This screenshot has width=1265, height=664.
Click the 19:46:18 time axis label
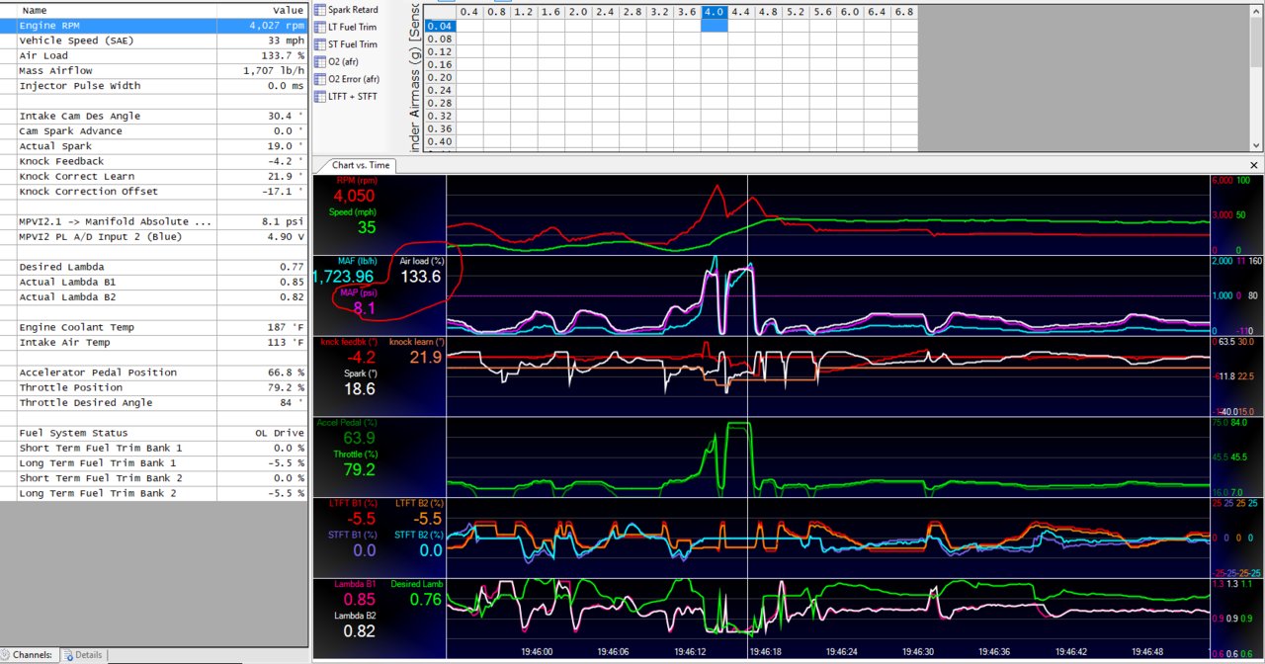coord(765,652)
